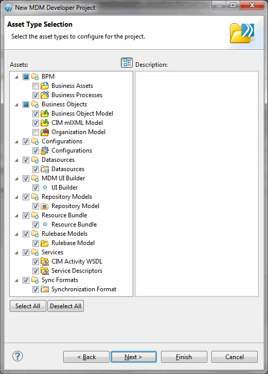This screenshot has height=374, width=268.
Task: Click the Resource Bundle parent folder icon
Action: pos(35,215)
